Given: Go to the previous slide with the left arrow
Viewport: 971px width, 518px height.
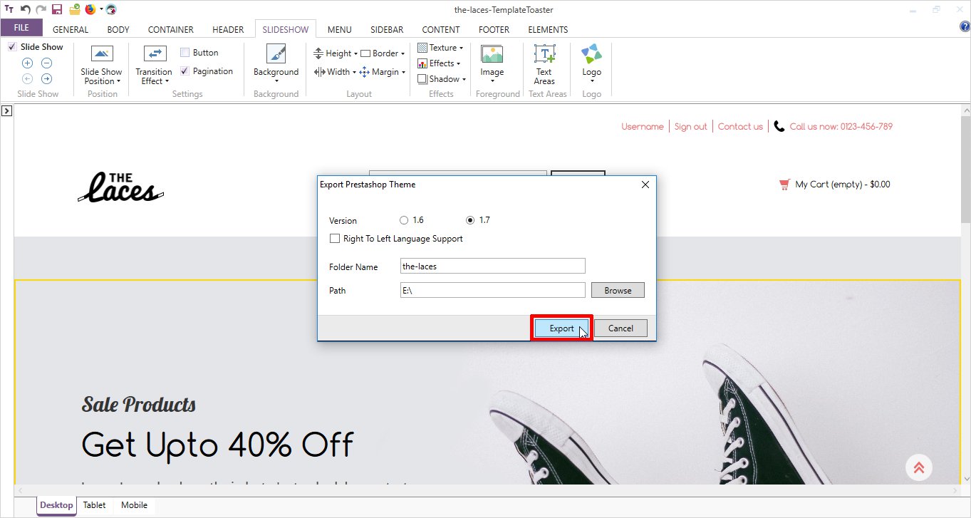Looking at the screenshot, I should click(27, 79).
